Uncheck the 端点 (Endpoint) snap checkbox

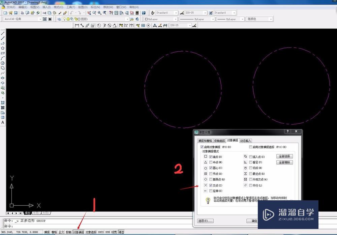[211, 156]
